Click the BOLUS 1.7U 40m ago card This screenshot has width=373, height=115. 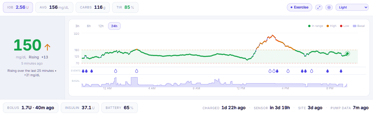point(31,108)
